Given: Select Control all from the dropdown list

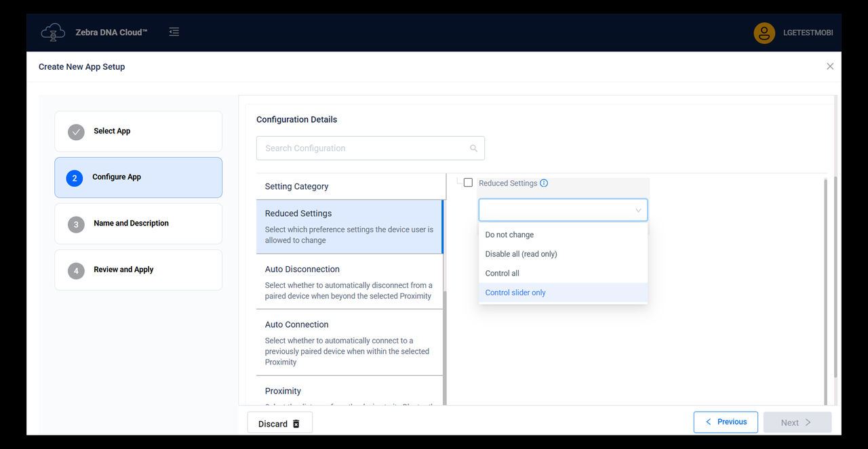Looking at the screenshot, I should [x=502, y=273].
